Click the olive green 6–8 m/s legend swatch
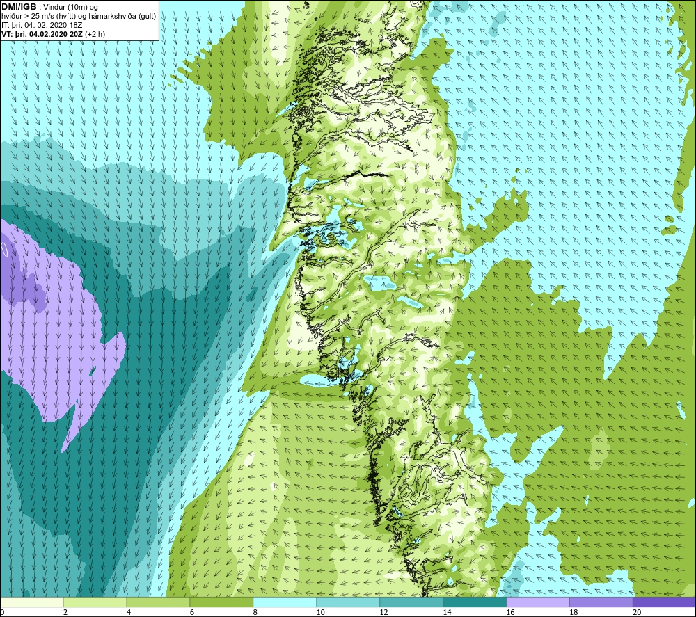 coord(221,602)
